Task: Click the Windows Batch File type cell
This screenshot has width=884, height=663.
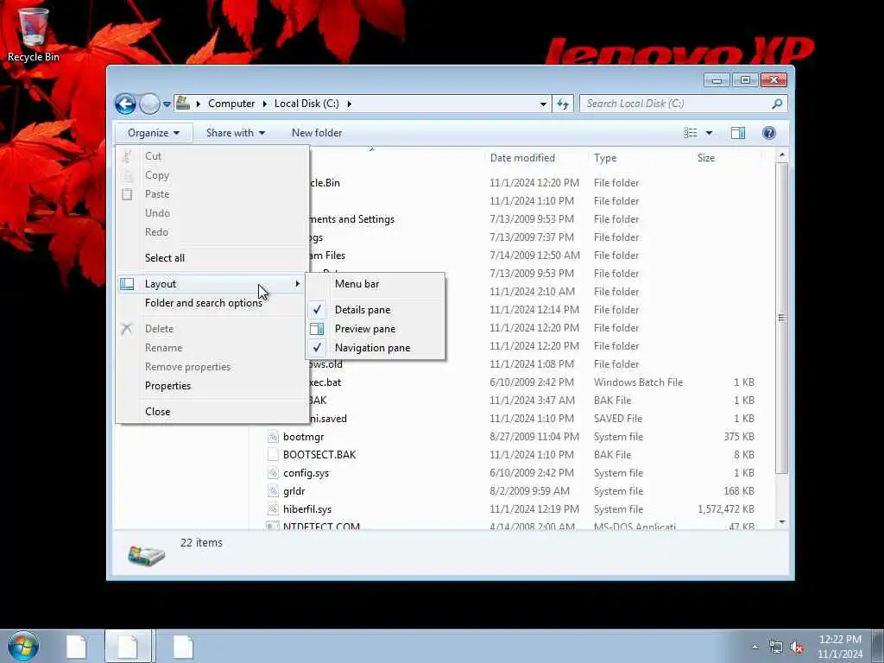Action: [x=638, y=382]
